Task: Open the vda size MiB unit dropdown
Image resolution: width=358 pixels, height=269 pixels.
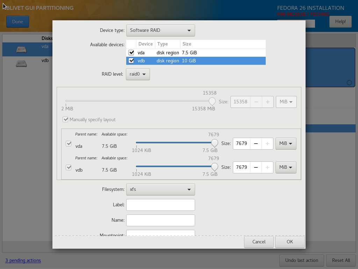Action: point(286,143)
